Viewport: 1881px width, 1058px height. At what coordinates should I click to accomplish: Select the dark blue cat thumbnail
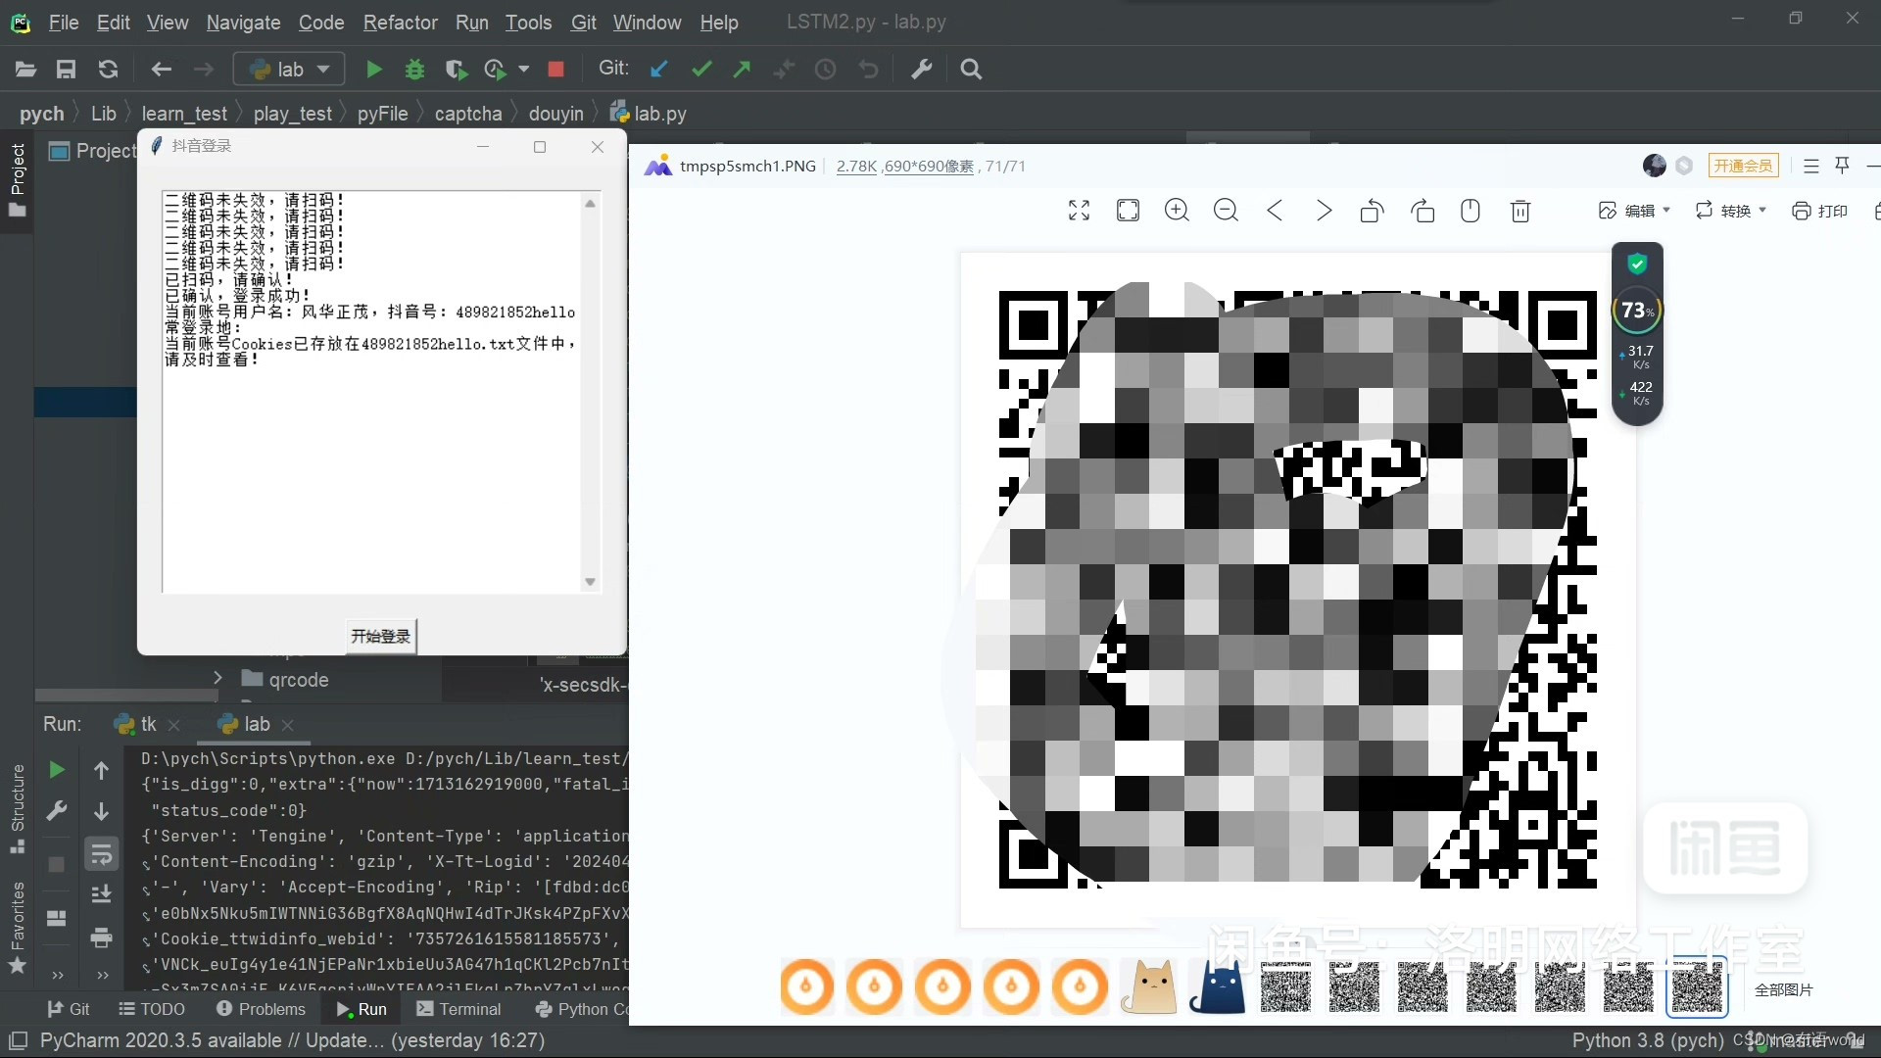click(1217, 986)
